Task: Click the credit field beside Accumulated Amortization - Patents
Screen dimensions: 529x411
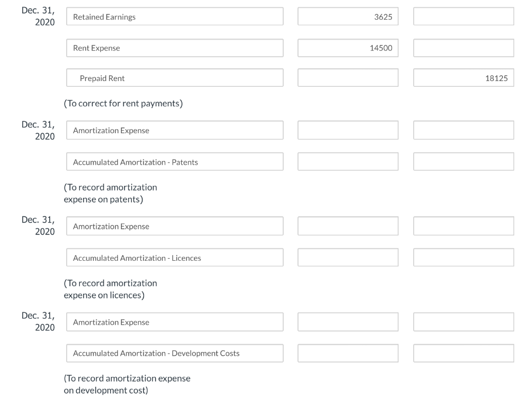Action: coord(463,161)
